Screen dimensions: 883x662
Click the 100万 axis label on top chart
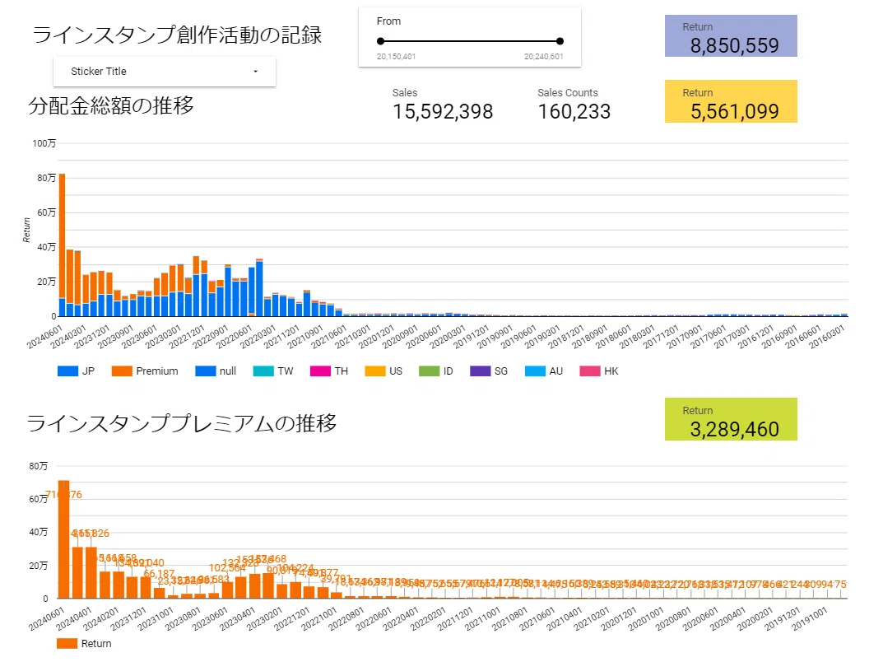pyautogui.click(x=44, y=143)
